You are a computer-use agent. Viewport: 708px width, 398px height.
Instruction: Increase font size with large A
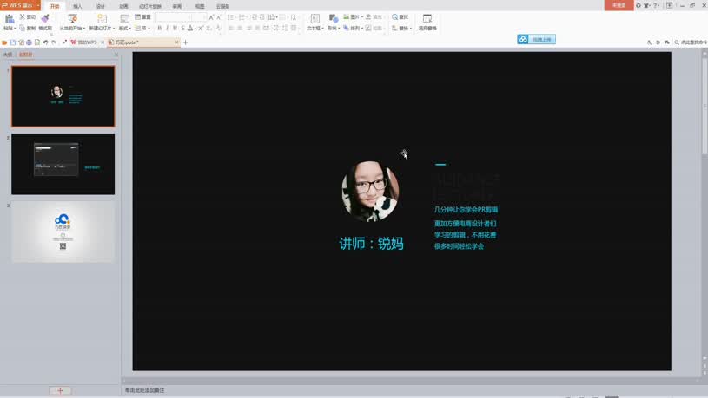coord(211,17)
